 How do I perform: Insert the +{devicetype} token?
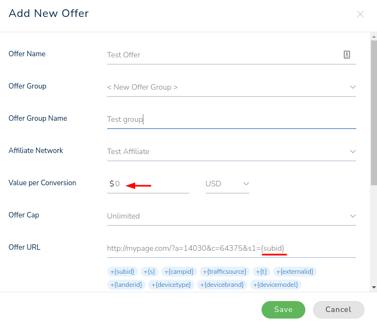coord(171,285)
